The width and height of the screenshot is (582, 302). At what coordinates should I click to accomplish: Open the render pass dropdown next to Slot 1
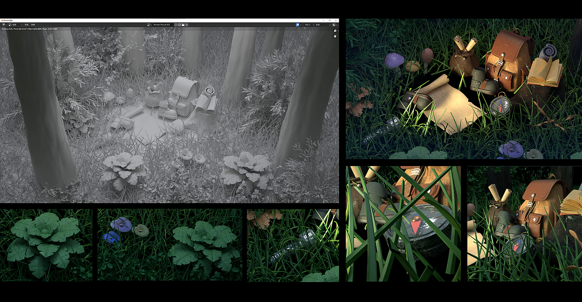[x=323, y=24]
